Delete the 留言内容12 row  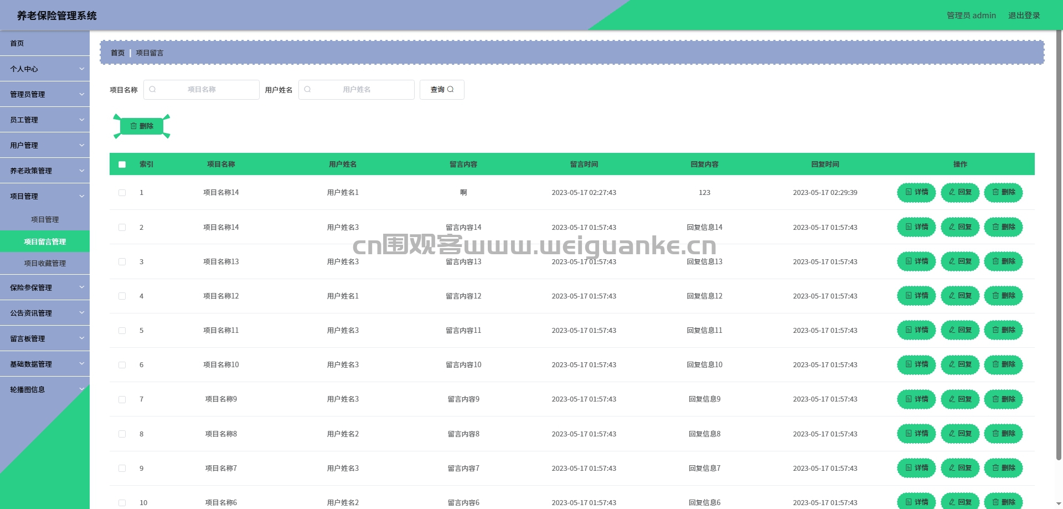pos(1003,296)
